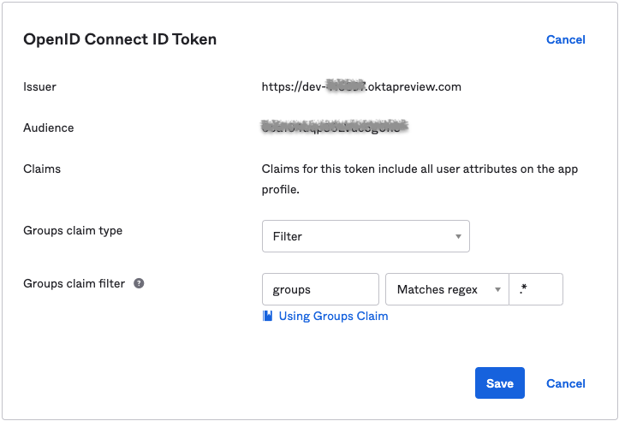Click the book icon before Using Groups Claim
The width and height of the screenshot is (619, 421).
[268, 316]
